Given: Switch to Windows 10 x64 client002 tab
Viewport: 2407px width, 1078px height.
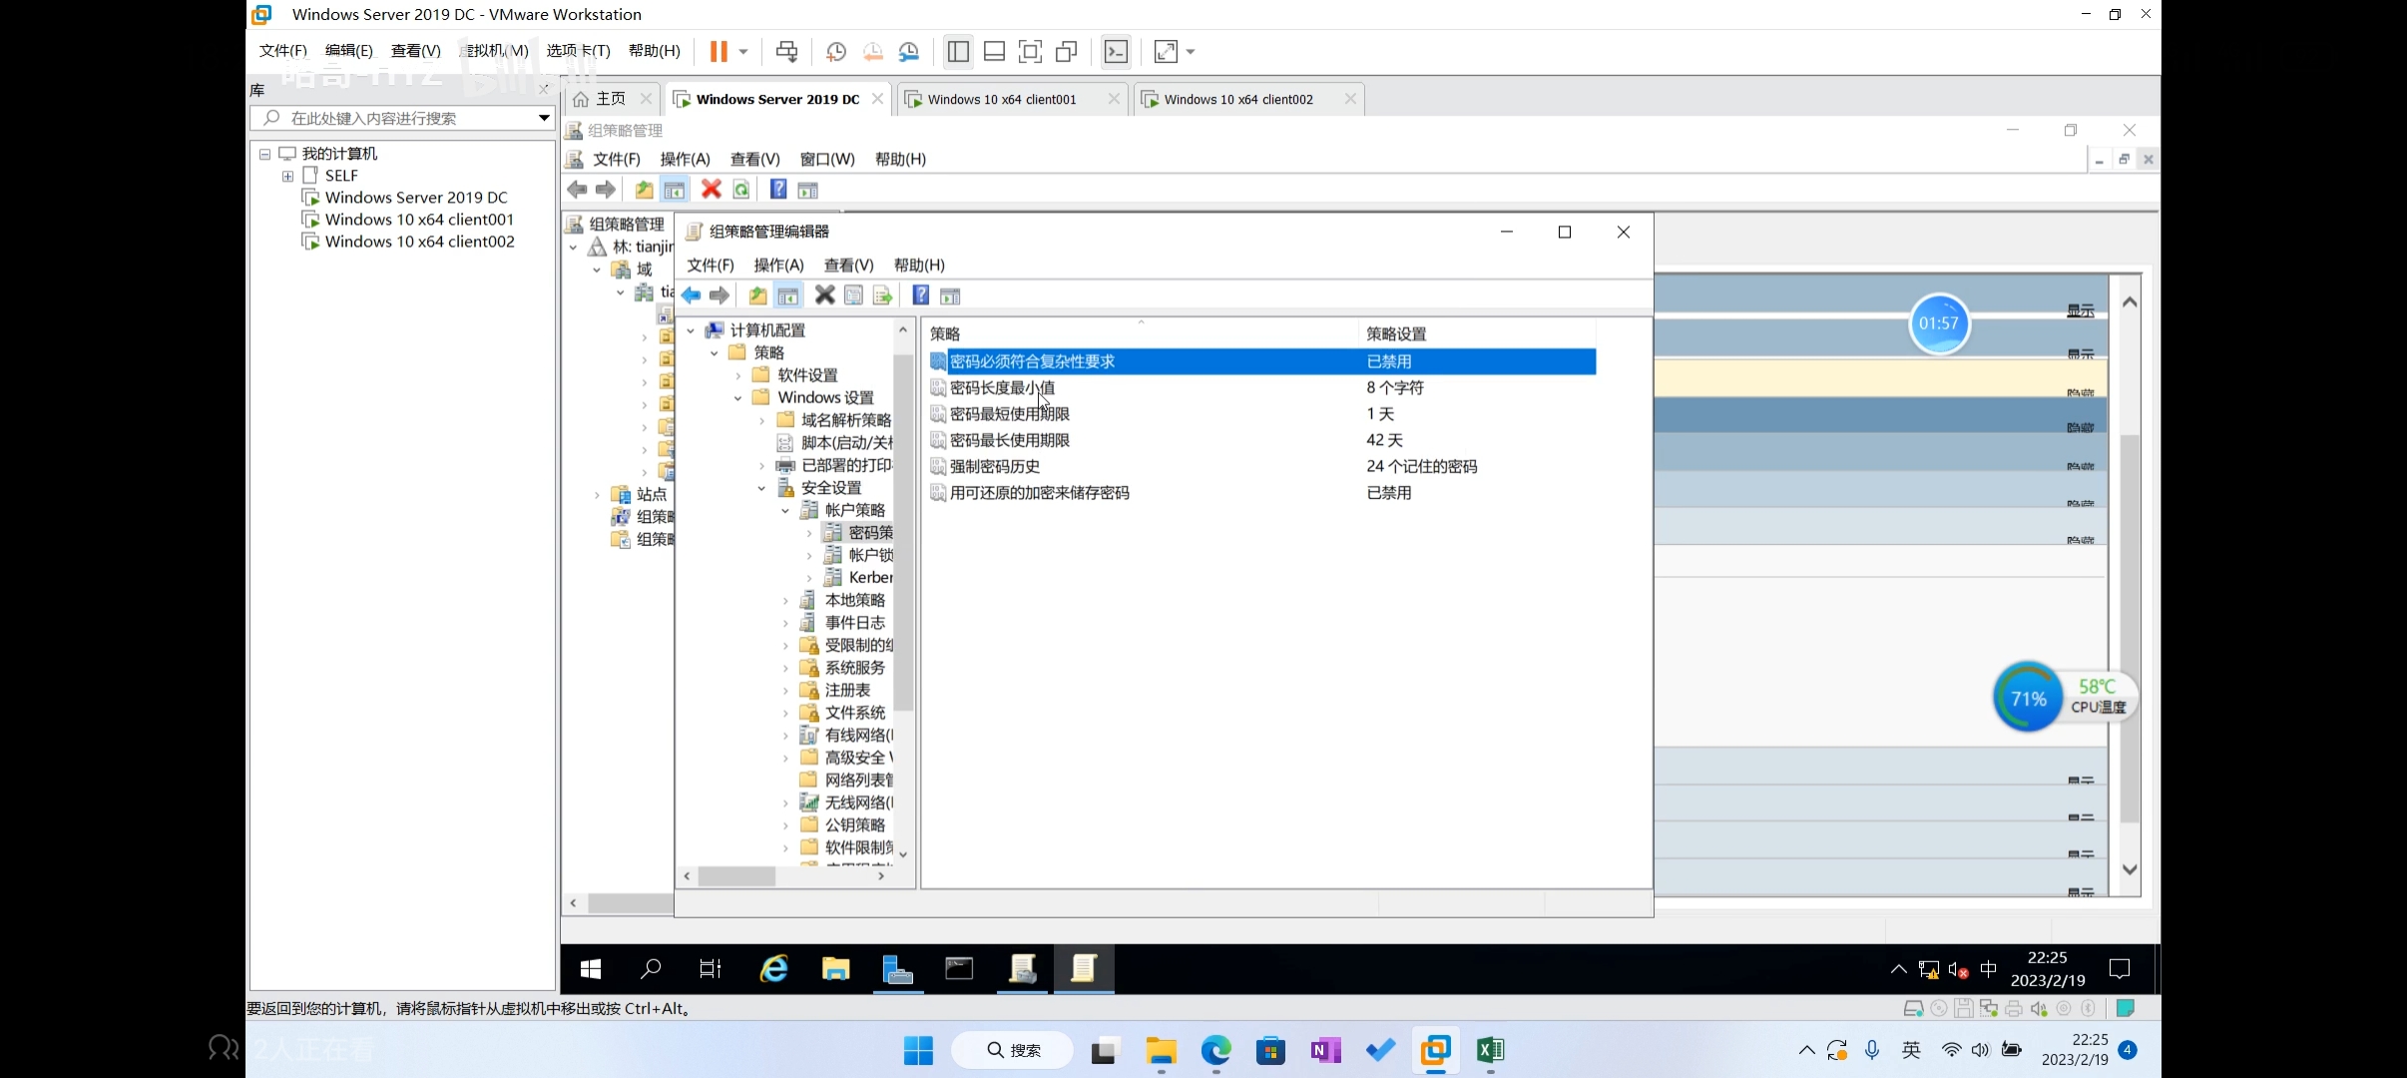Looking at the screenshot, I should (1238, 99).
